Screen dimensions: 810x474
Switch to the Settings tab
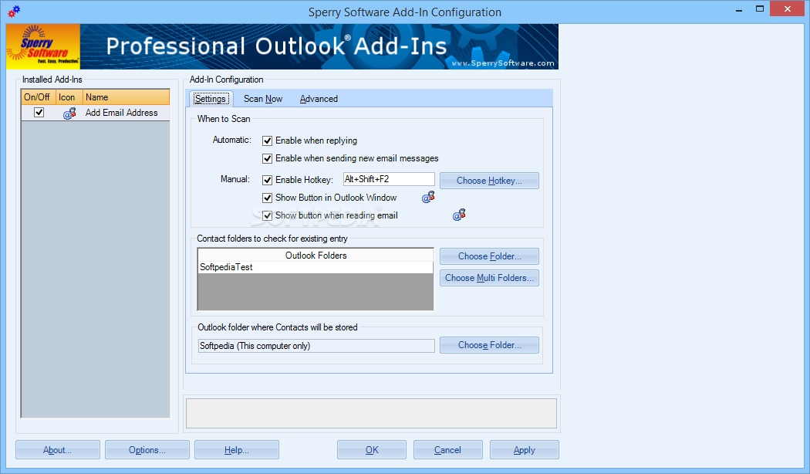point(211,99)
